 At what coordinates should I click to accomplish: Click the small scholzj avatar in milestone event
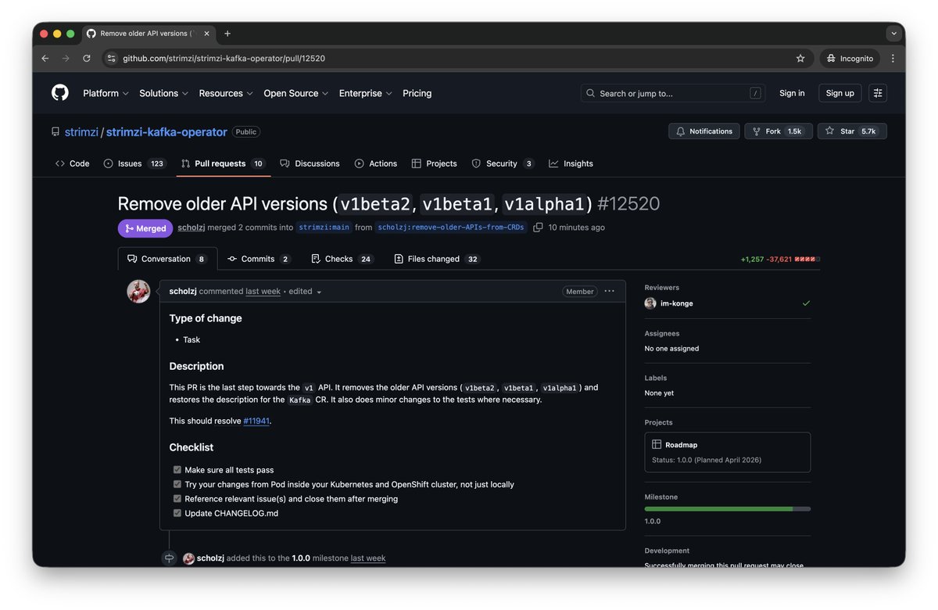pos(188,558)
